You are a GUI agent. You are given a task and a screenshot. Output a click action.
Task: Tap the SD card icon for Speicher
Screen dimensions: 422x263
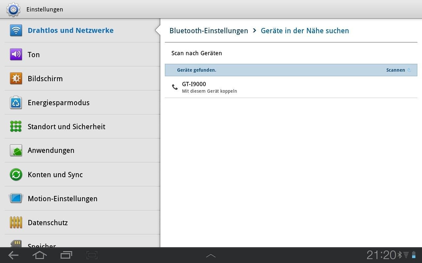[16, 244]
